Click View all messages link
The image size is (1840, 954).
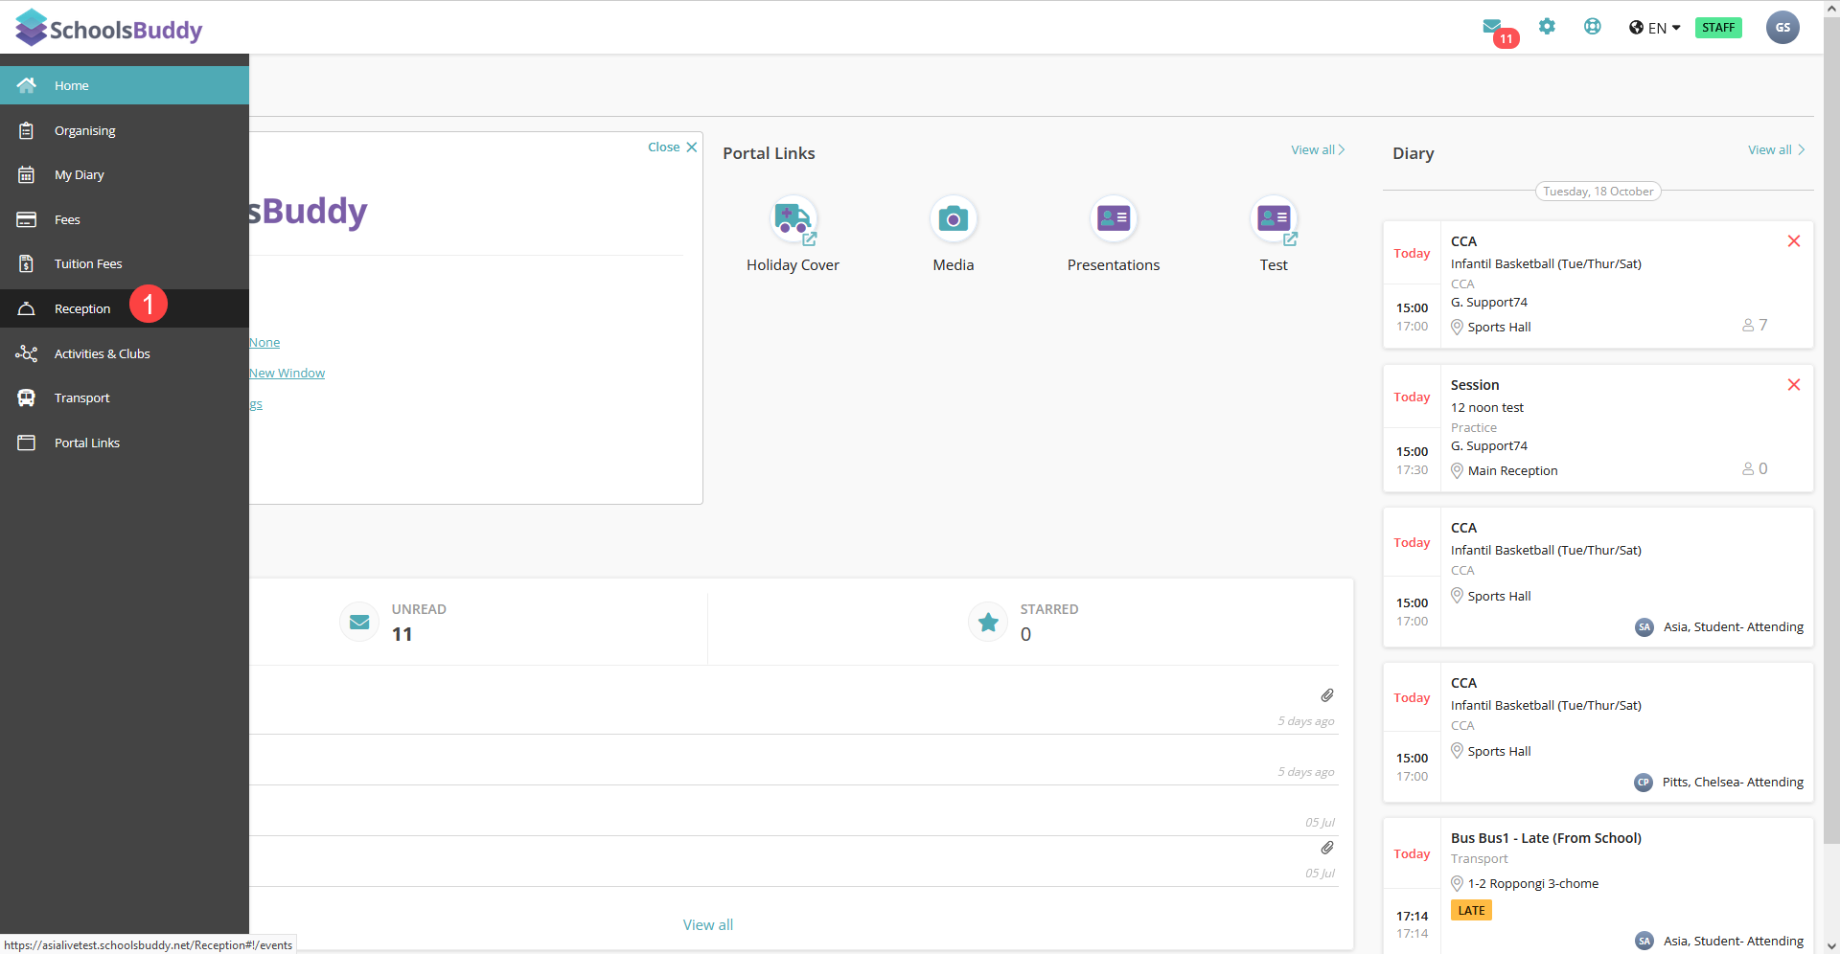707,925
